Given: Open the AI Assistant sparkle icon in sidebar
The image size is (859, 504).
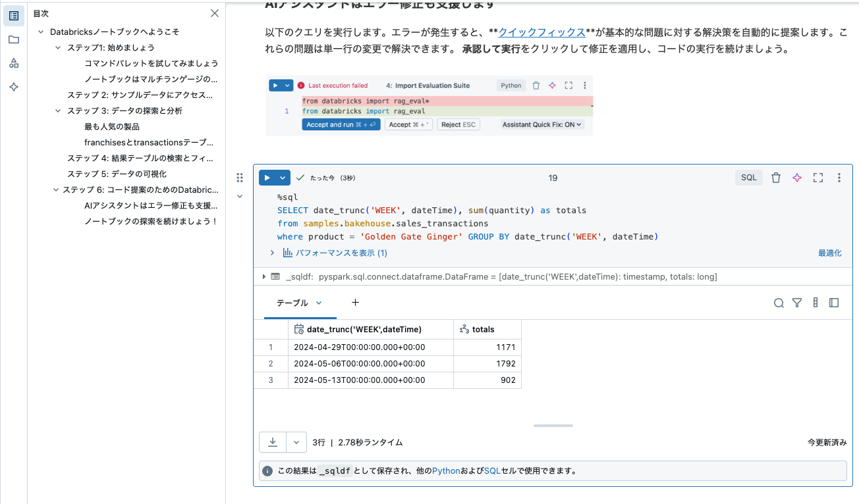Looking at the screenshot, I should point(13,86).
